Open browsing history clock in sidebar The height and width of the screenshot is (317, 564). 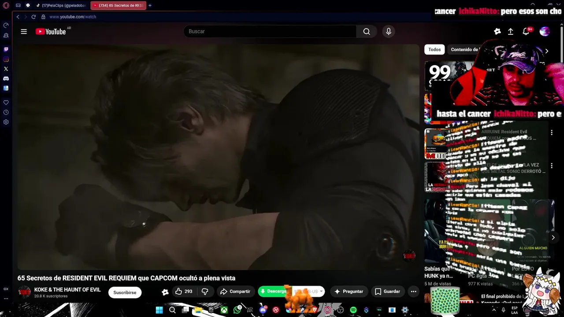click(6, 112)
